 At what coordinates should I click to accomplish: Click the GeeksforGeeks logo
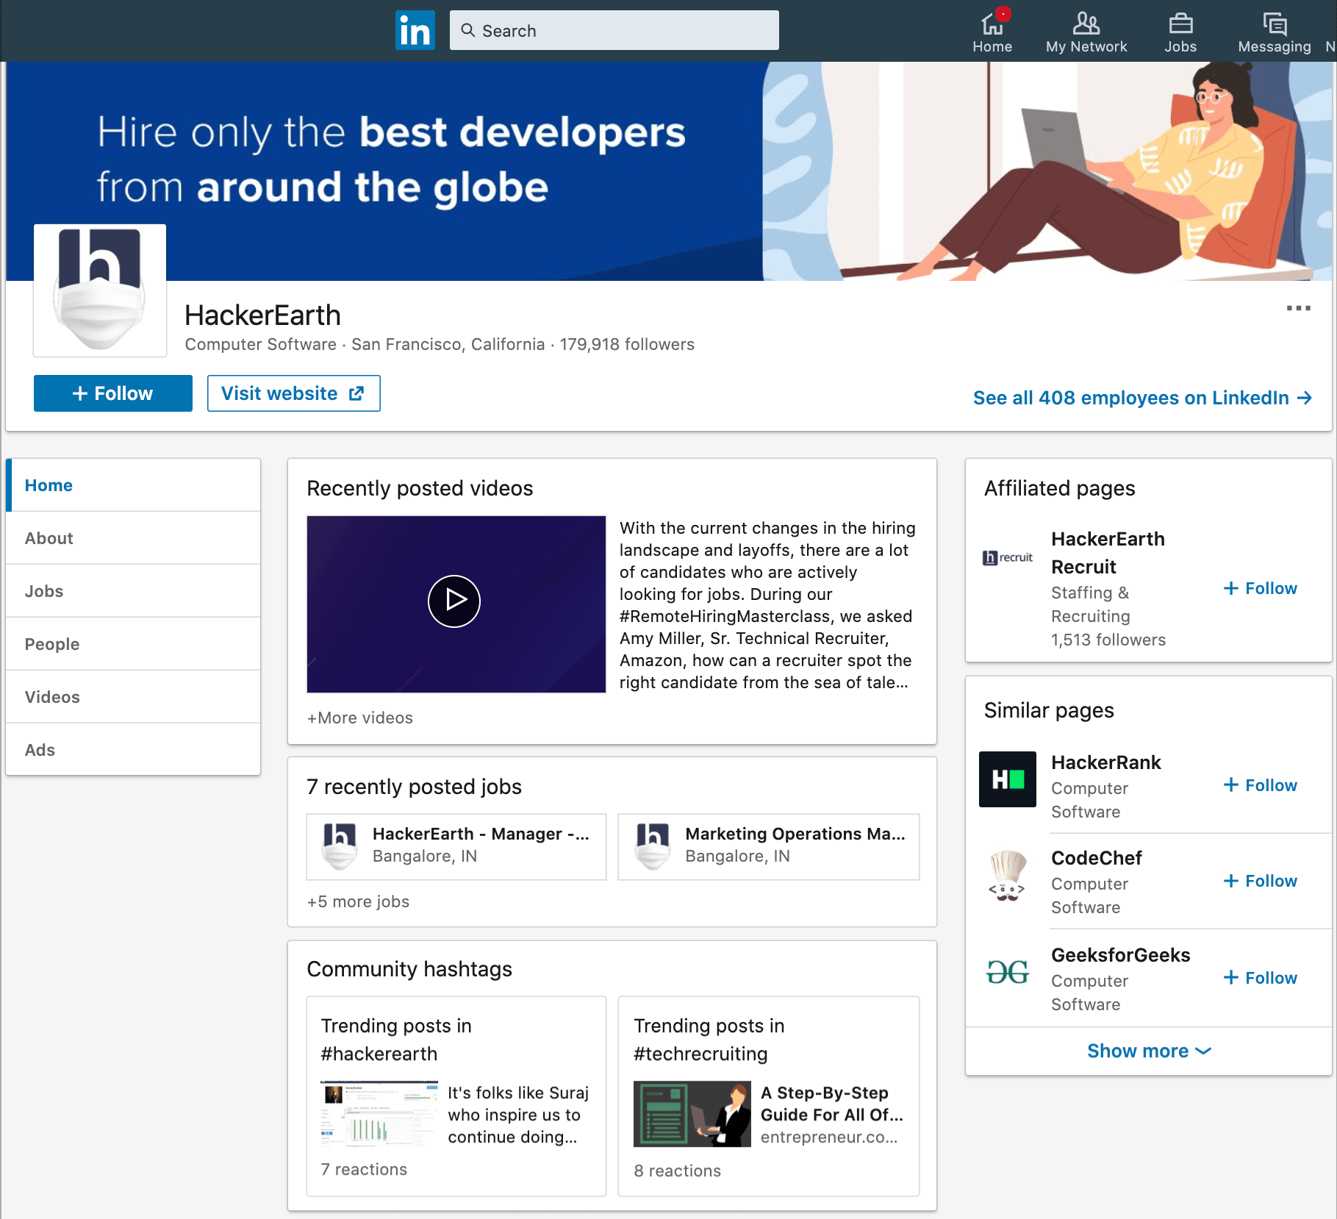(1007, 973)
